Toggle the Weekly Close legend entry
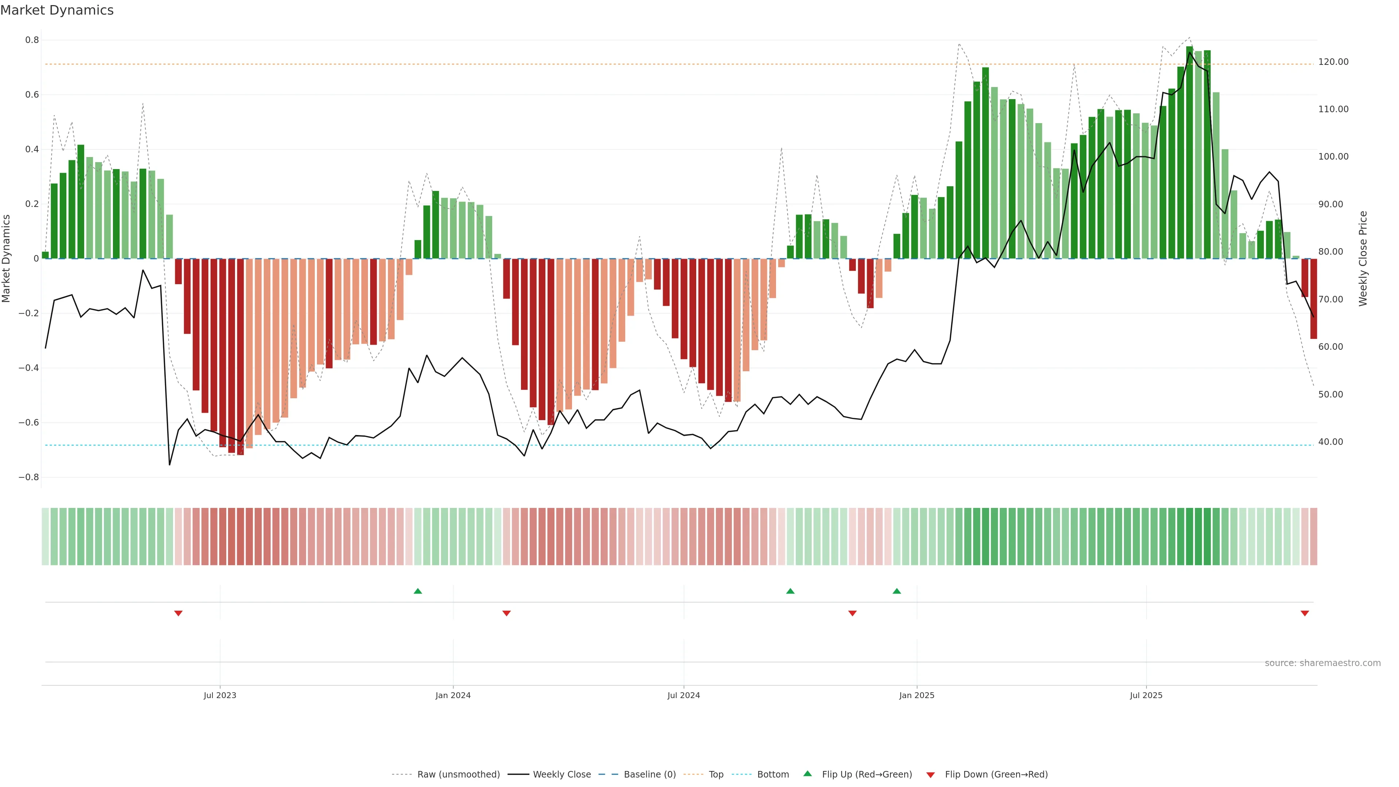This screenshot has width=1399, height=787. (561, 775)
